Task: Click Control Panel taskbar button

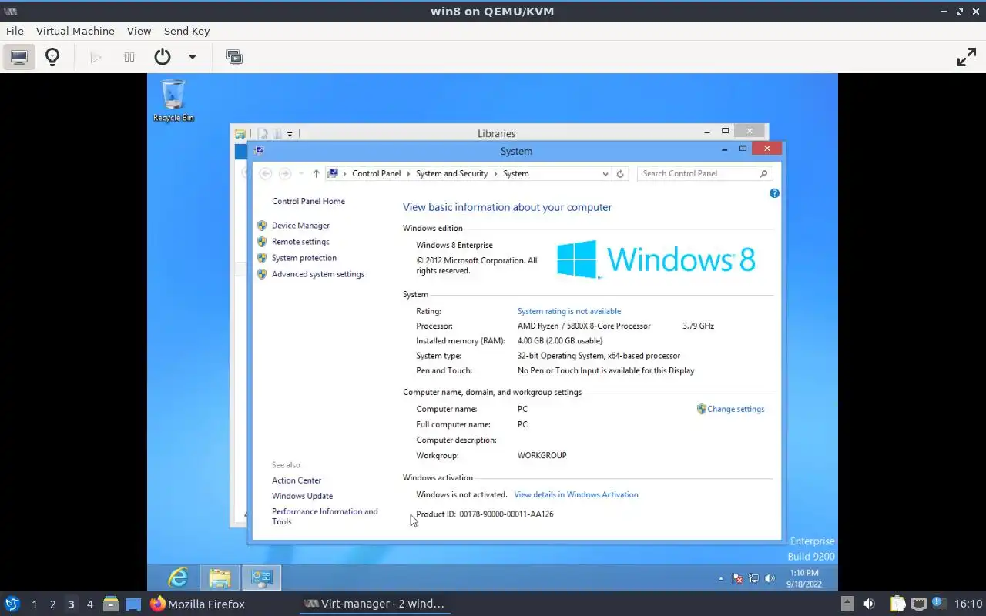Action: click(261, 577)
